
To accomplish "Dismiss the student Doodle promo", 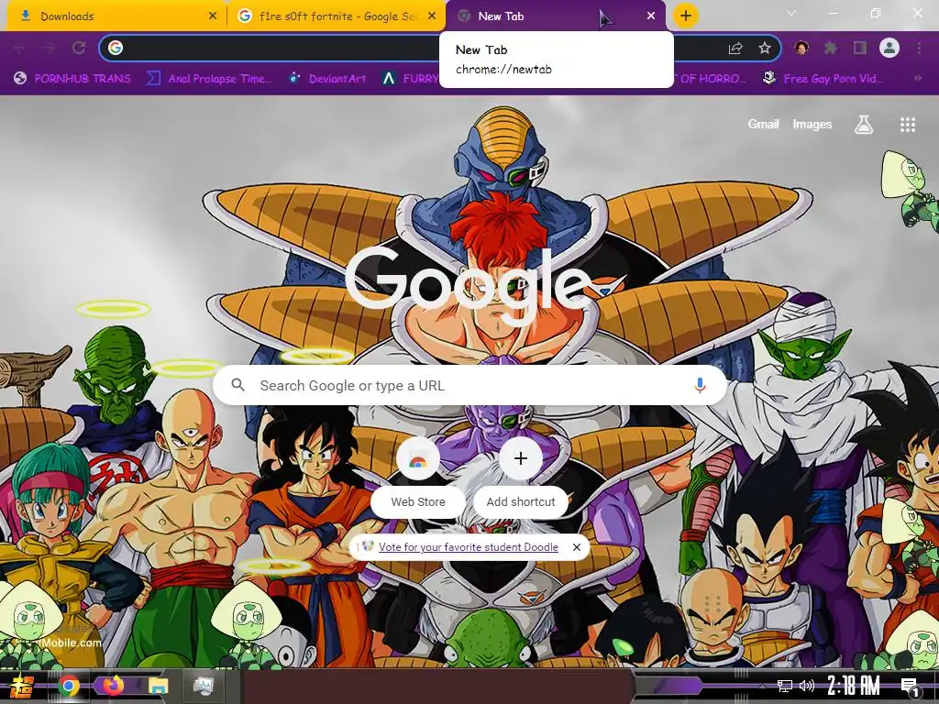I will (x=576, y=547).
